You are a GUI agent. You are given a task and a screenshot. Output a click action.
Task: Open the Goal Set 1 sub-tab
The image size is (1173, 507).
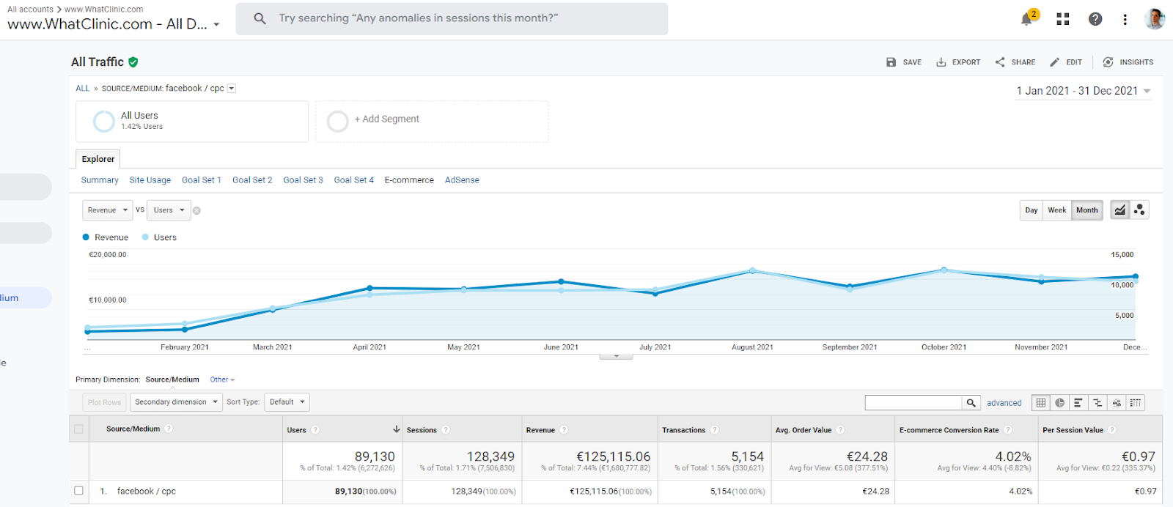pos(202,180)
